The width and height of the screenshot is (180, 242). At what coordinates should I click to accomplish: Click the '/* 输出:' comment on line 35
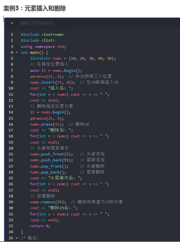30,238
